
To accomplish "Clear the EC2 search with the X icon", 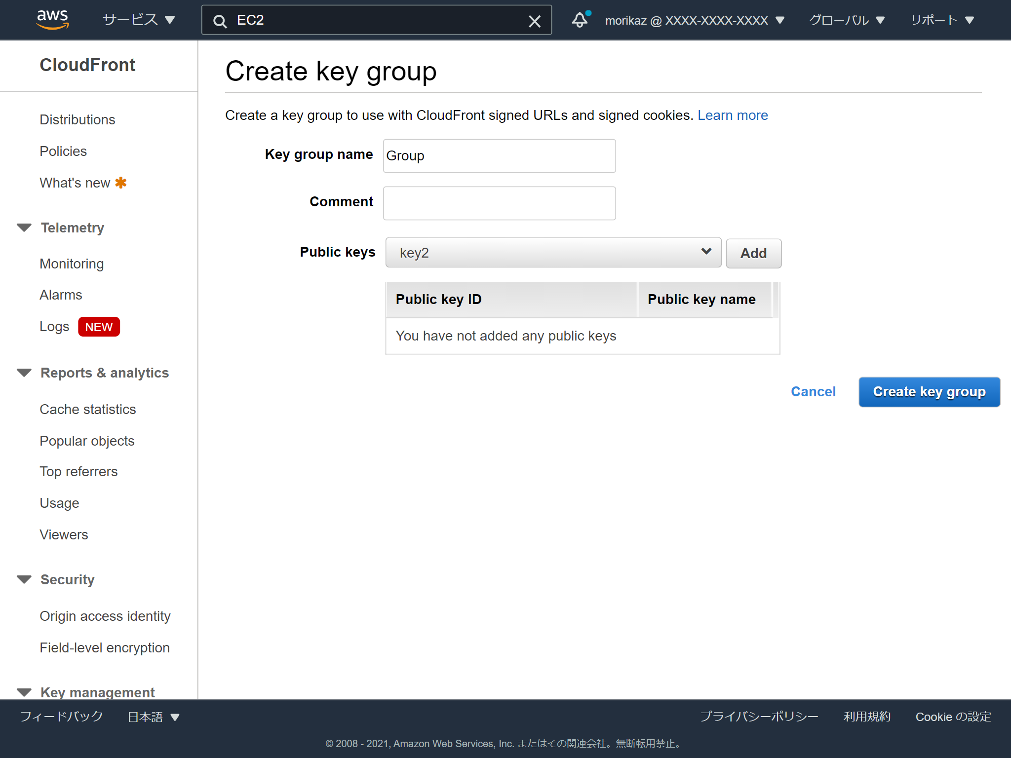I will 535,21.
